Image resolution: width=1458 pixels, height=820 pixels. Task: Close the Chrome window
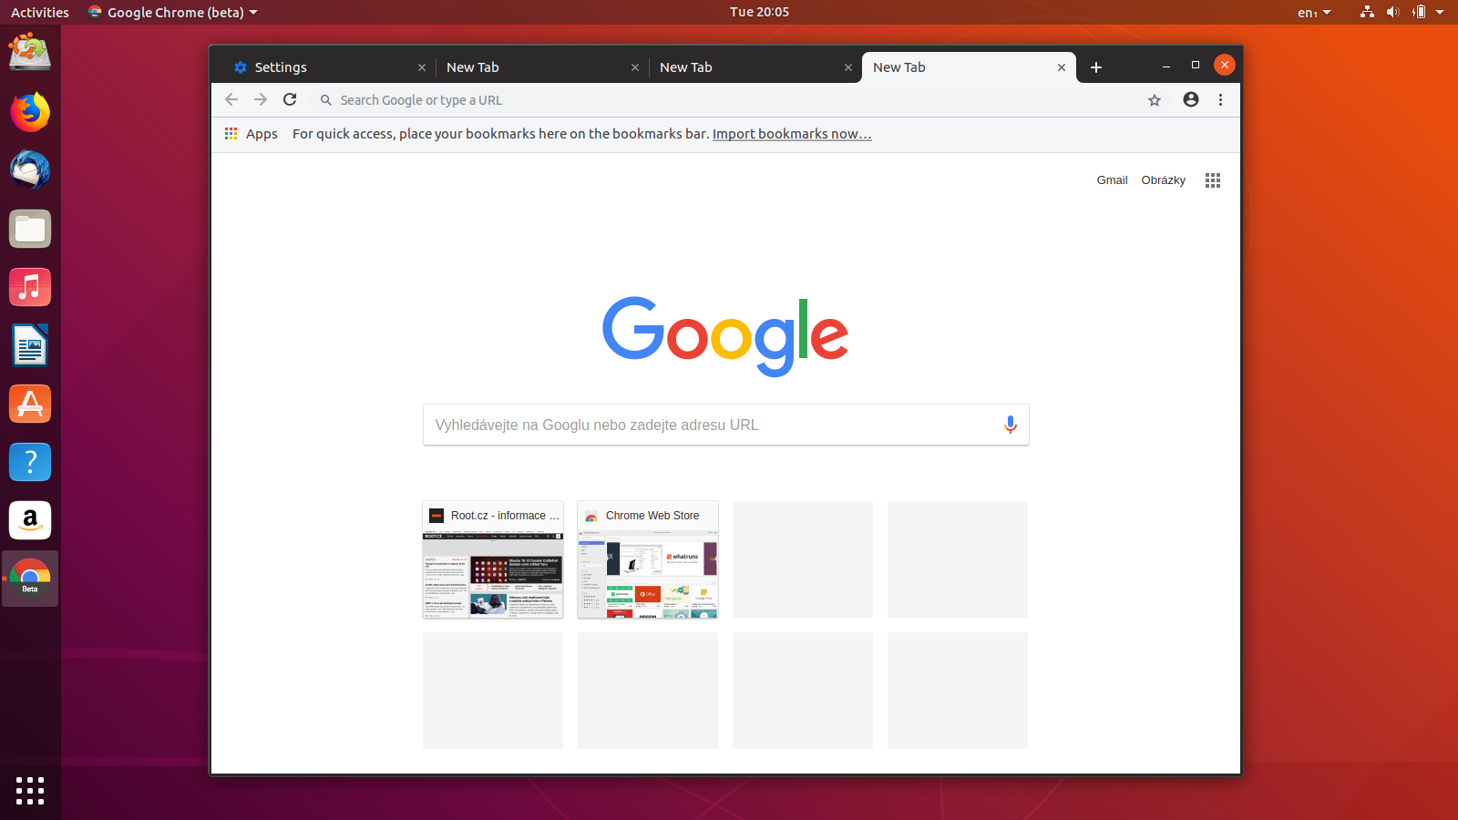pos(1225,65)
